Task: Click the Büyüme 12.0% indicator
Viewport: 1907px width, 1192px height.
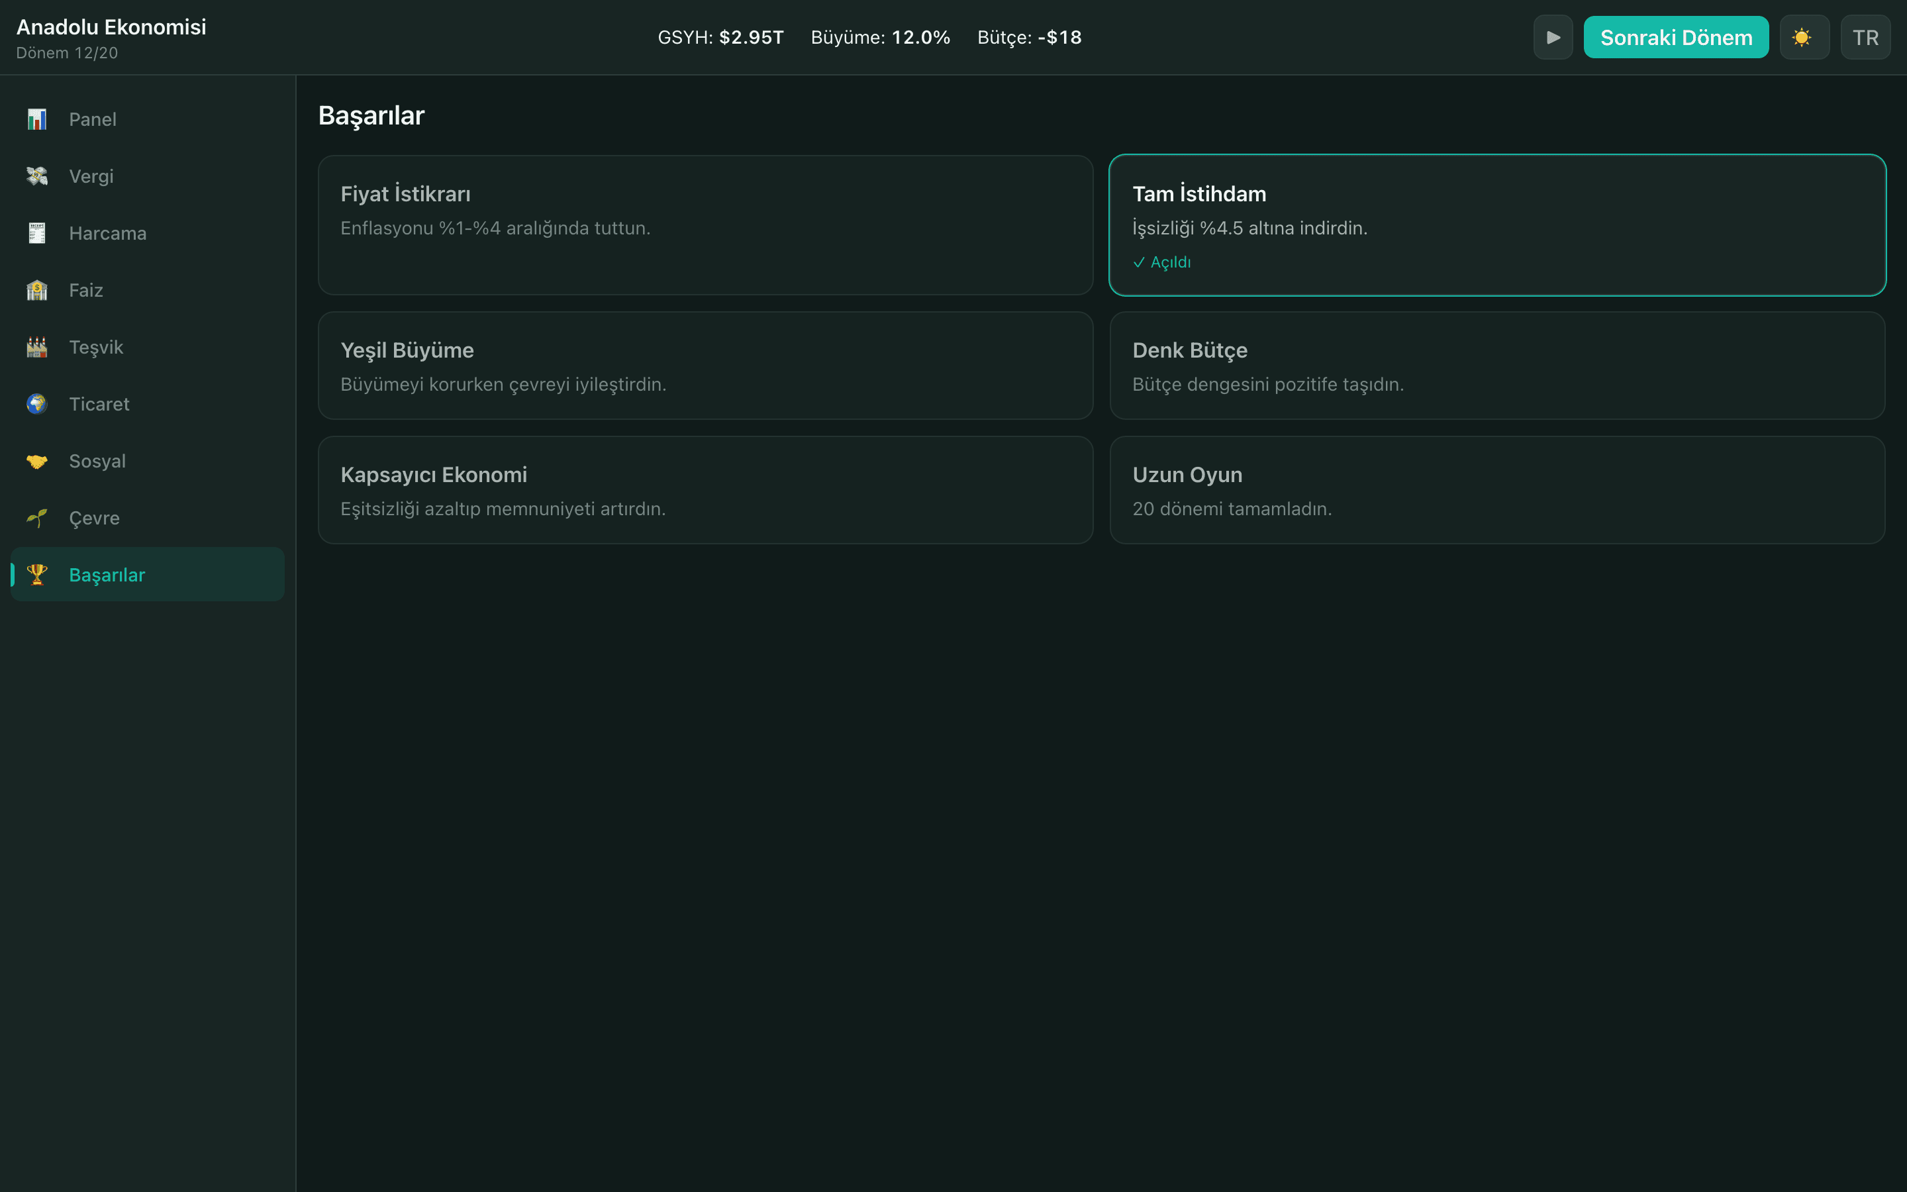Action: (880, 37)
